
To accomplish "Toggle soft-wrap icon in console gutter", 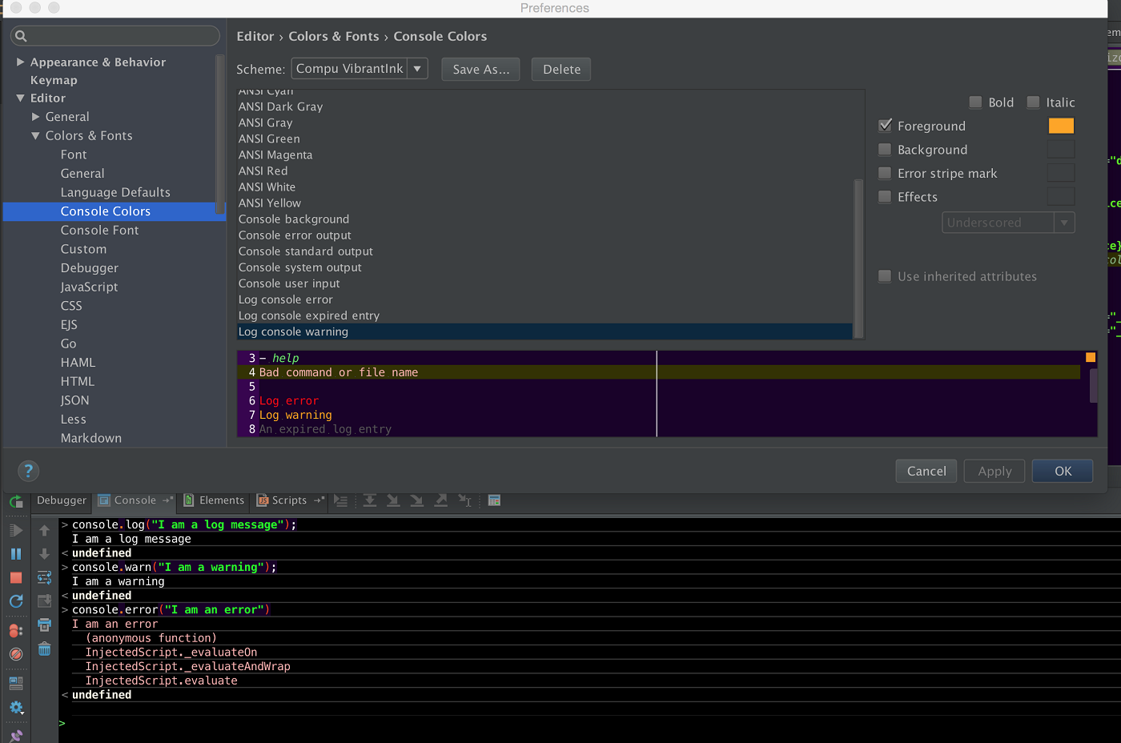I will point(45,577).
